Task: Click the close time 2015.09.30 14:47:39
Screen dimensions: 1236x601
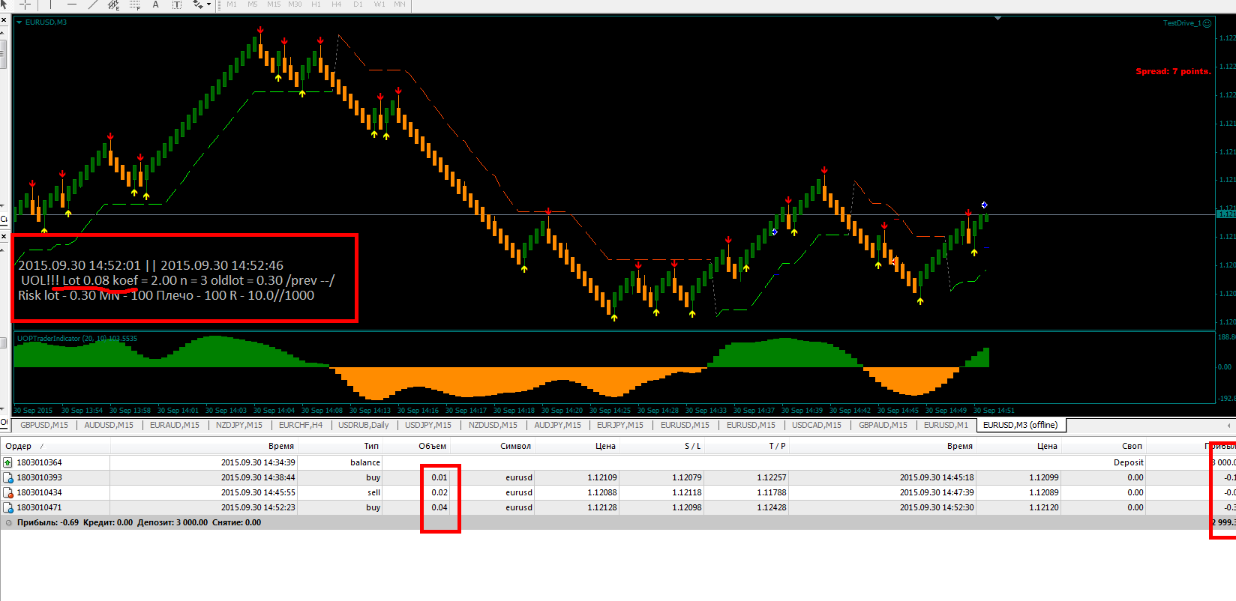Action: coord(937,492)
